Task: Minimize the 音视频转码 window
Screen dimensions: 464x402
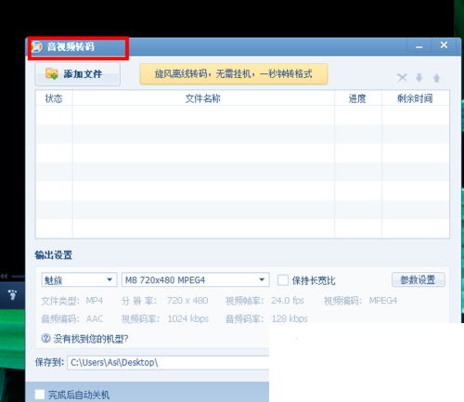Action: (x=419, y=46)
